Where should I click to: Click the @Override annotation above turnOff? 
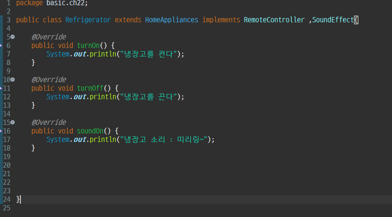[49, 80]
